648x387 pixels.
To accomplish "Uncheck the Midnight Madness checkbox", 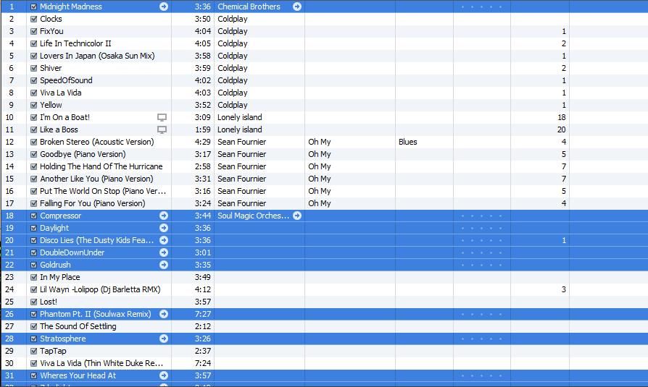I will [x=34, y=7].
